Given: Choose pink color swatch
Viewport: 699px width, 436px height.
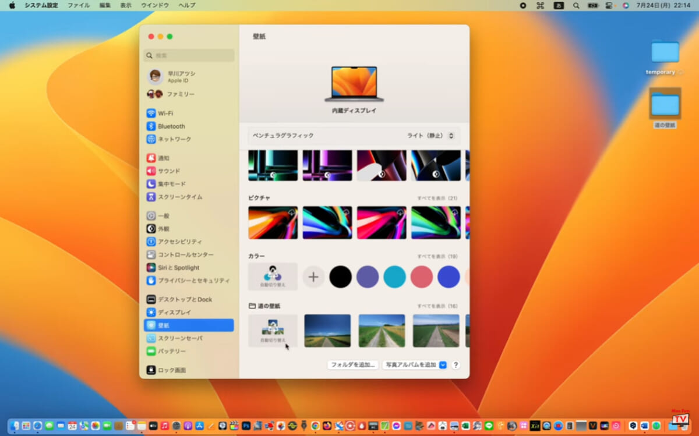Looking at the screenshot, I should coord(422,277).
